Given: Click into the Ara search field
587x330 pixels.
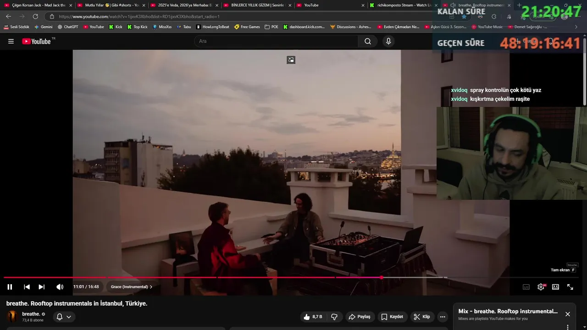Looking at the screenshot, I should coord(277,41).
